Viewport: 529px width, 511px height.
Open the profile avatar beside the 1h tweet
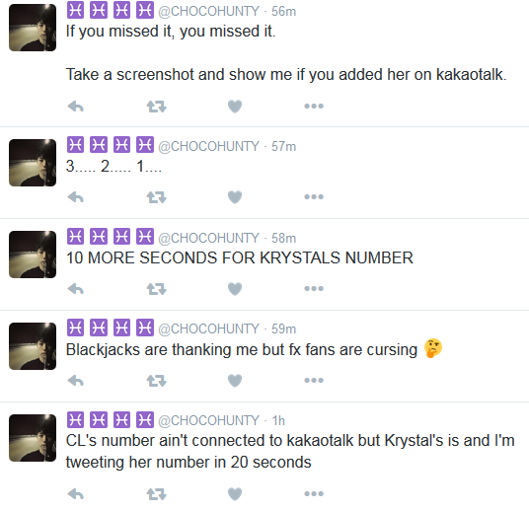click(33, 438)
